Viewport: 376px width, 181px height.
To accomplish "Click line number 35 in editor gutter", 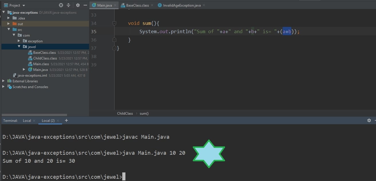I will pos(93,31).
